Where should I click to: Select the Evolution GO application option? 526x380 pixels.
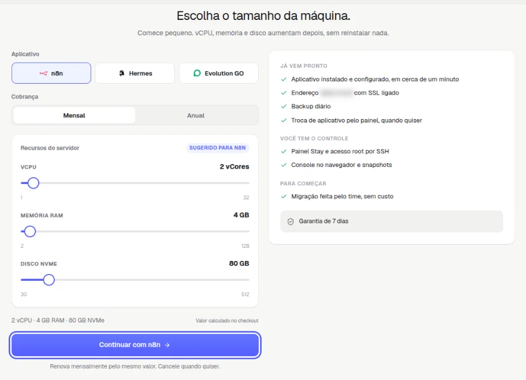[x=219, y=73]
